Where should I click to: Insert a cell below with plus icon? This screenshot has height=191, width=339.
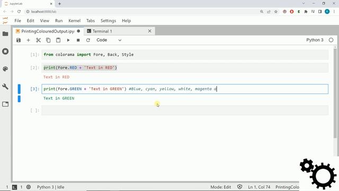(28, 40)
